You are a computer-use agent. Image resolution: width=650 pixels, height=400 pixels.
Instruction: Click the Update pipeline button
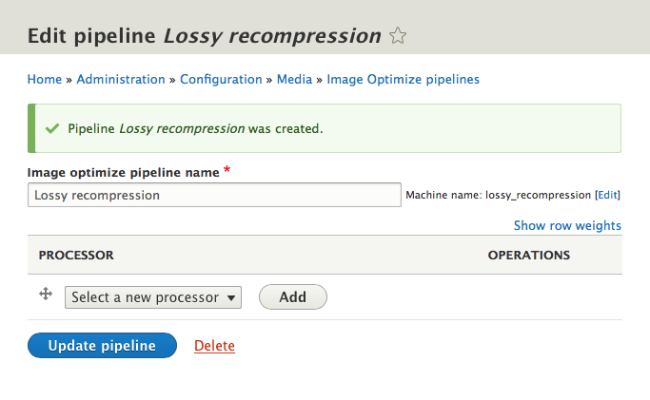point(102,346)
